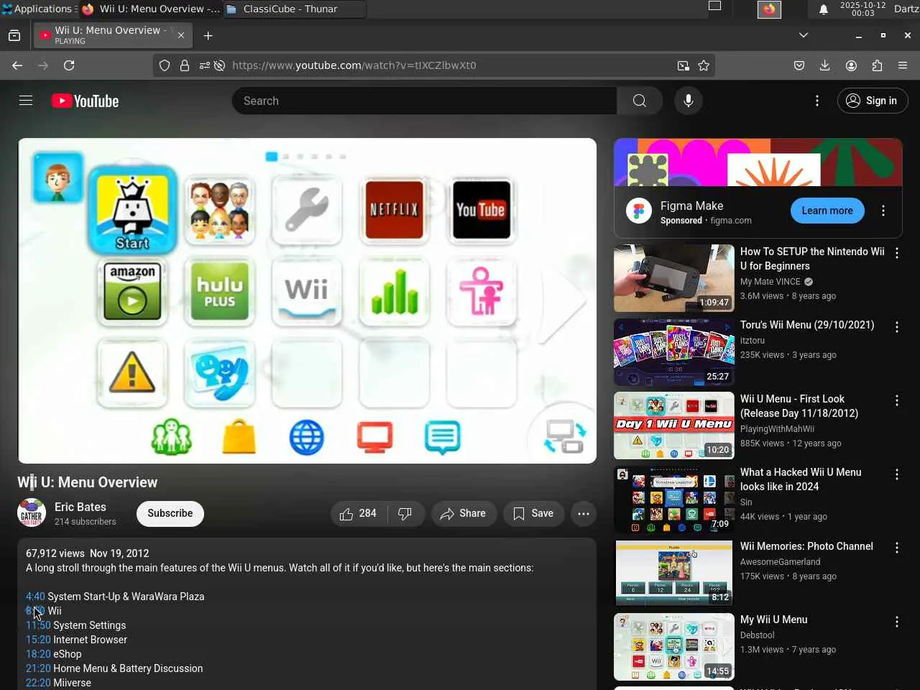Open the Figma Make sponsored ad banner
Viewport: 920px width, 690px height.
[x=758, y=162]
